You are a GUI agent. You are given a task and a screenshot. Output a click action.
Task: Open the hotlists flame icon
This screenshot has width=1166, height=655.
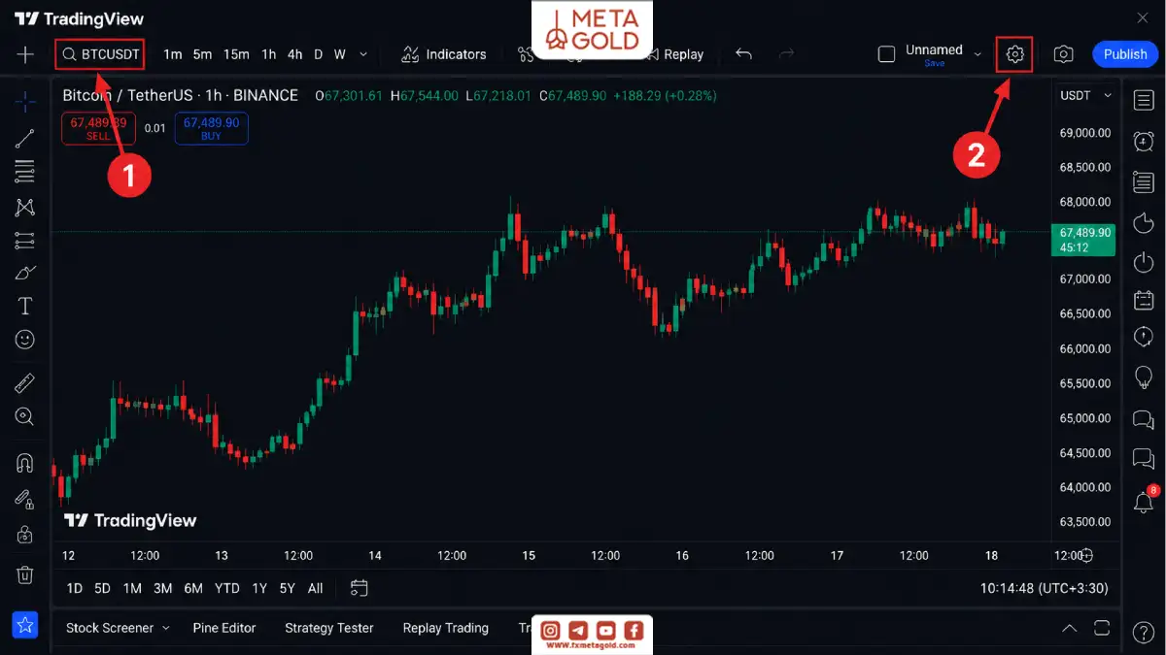(1144, 221)
